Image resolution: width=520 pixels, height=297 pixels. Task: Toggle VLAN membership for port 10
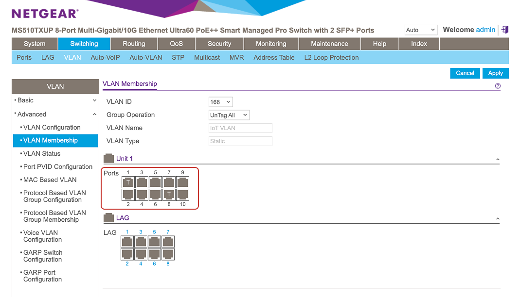[182, 195]
